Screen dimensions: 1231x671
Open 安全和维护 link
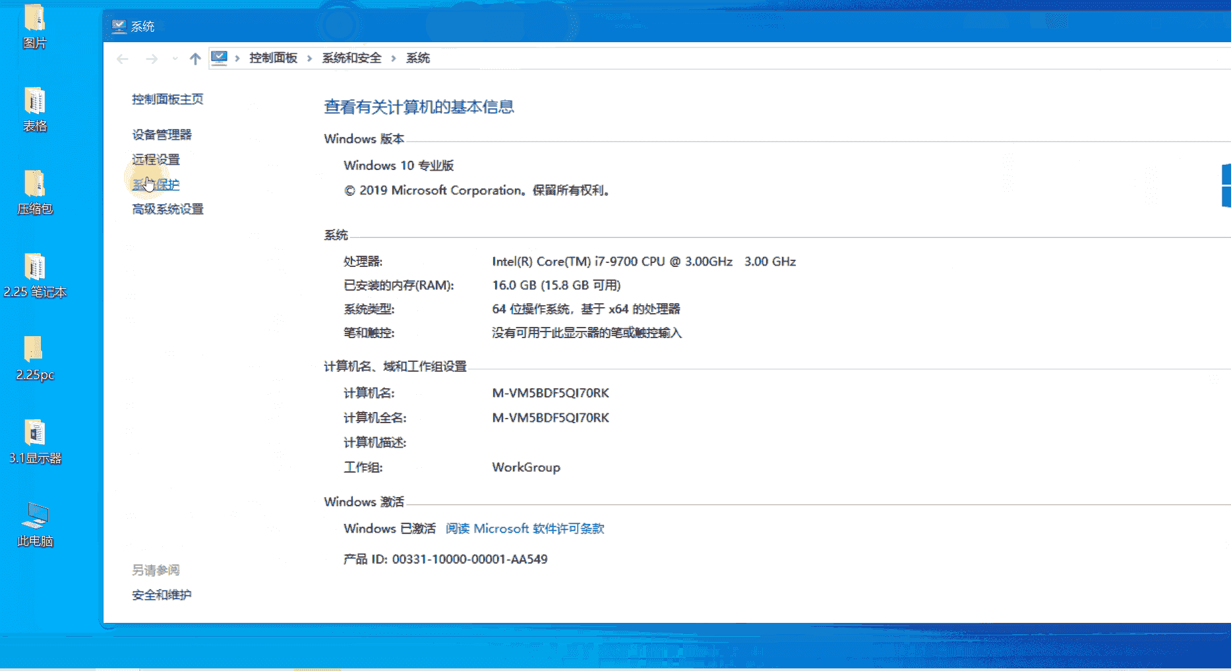pos(162,595)
